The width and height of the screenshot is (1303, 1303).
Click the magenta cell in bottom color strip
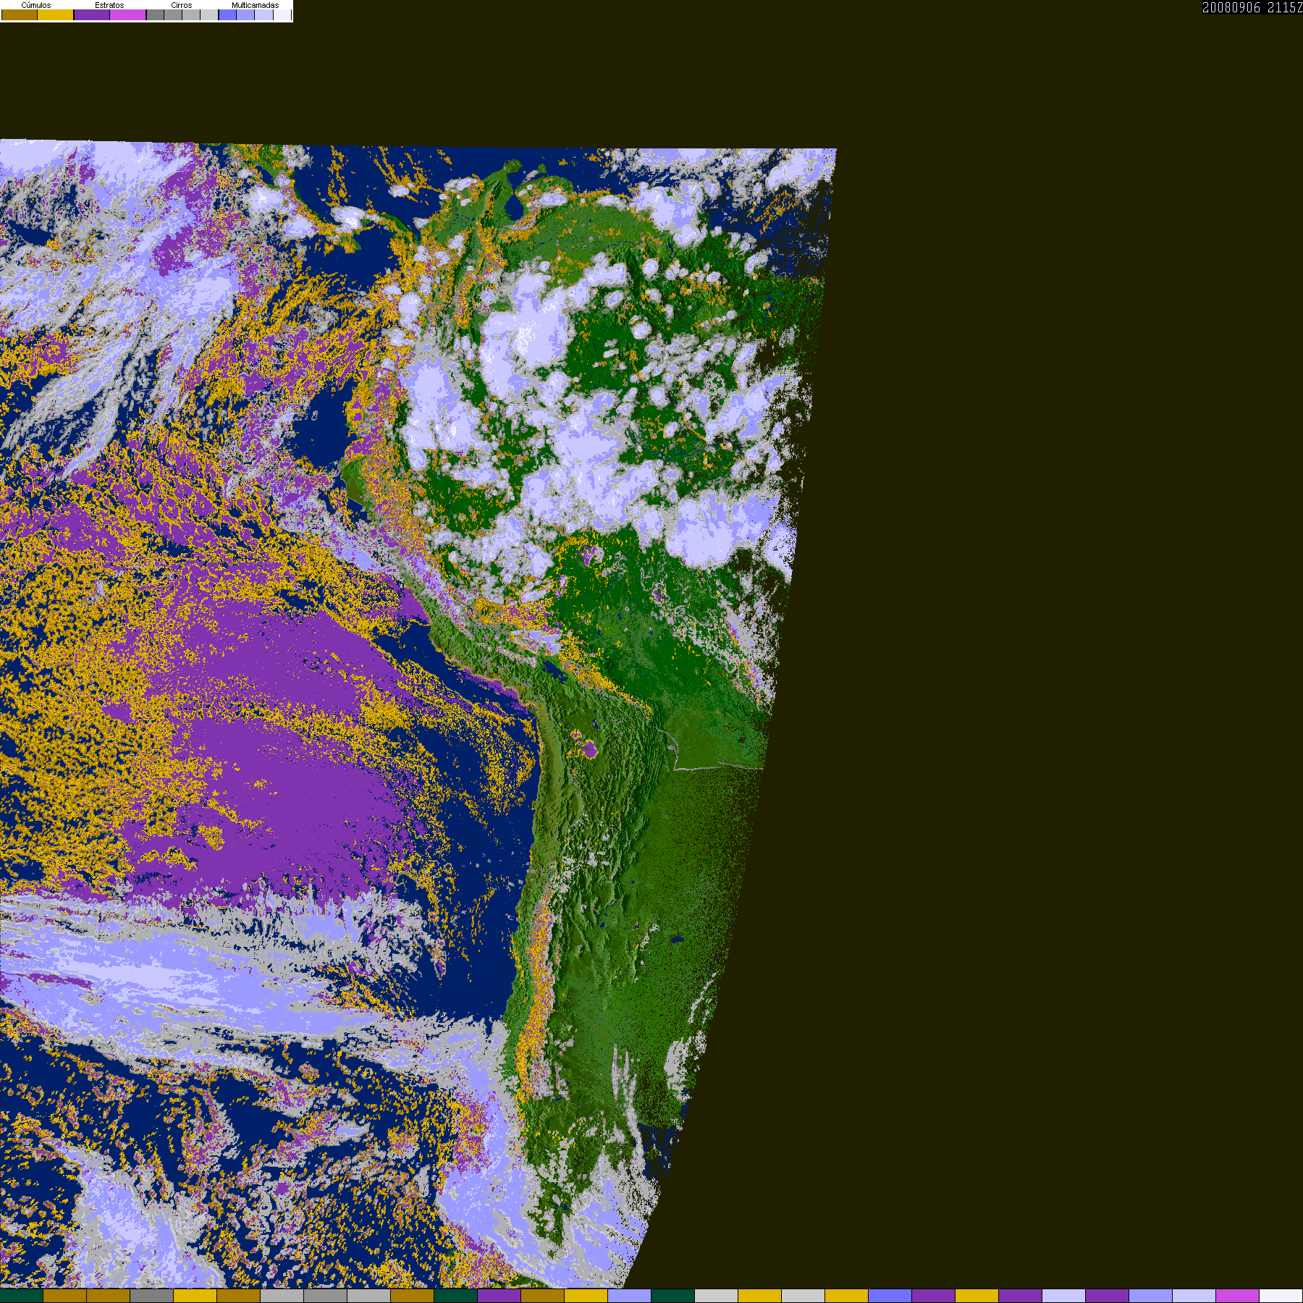pos(1237,1296)
